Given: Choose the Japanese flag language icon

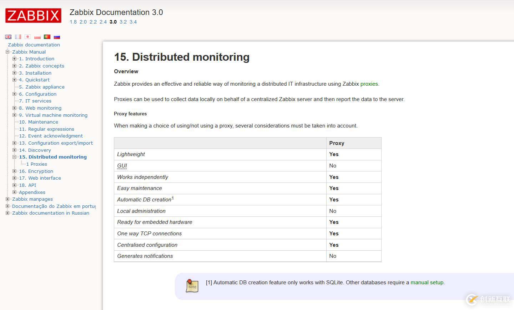Looking at the screenshot, I should (27, 37).
